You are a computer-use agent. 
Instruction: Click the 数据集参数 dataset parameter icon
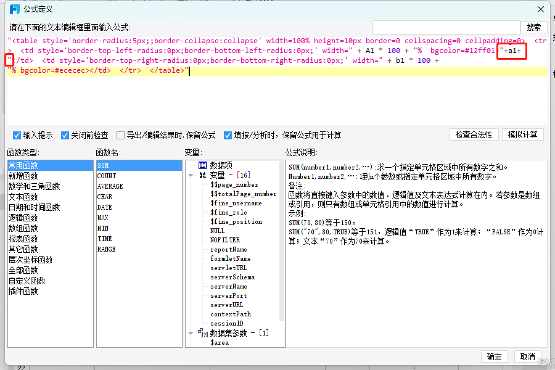(202, 333)
